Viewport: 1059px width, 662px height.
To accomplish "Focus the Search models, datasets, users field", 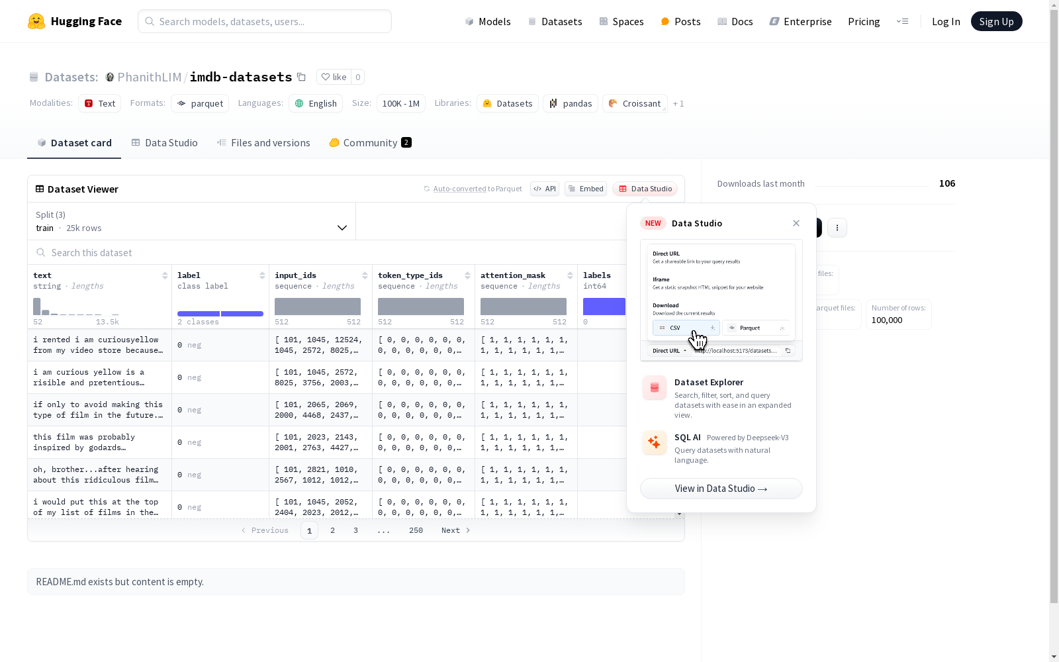I will coord(265,21).
